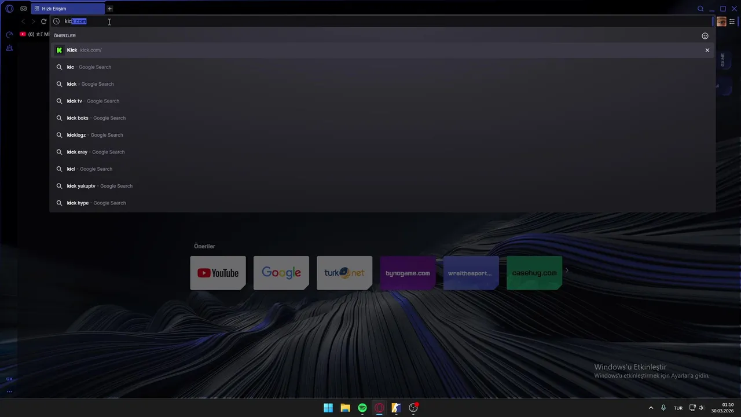Open Spotify from taskbar
Viewport: 741px width, 417px height.
362,408
